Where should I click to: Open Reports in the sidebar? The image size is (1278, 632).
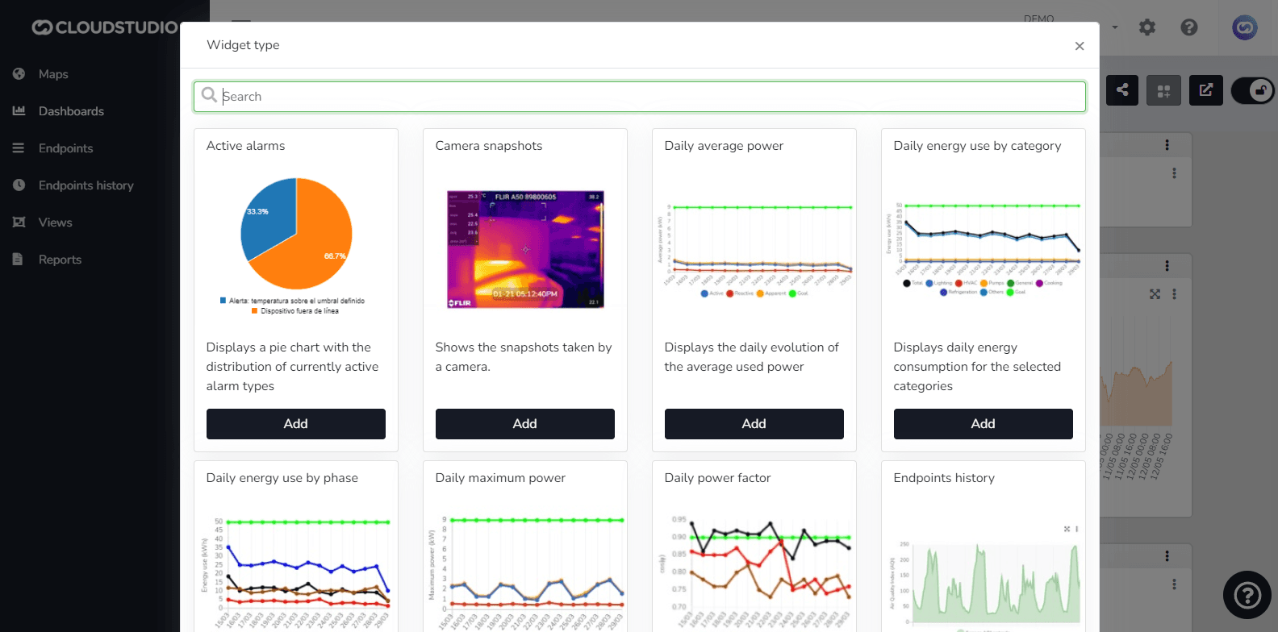pos(60,260)
